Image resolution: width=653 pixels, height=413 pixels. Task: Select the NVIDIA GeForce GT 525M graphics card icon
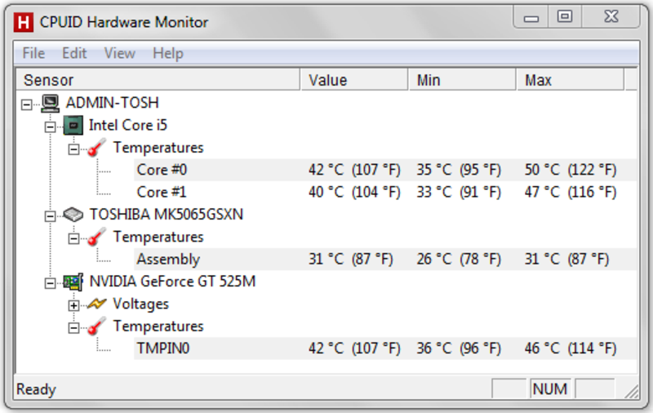tap(73, 282)
